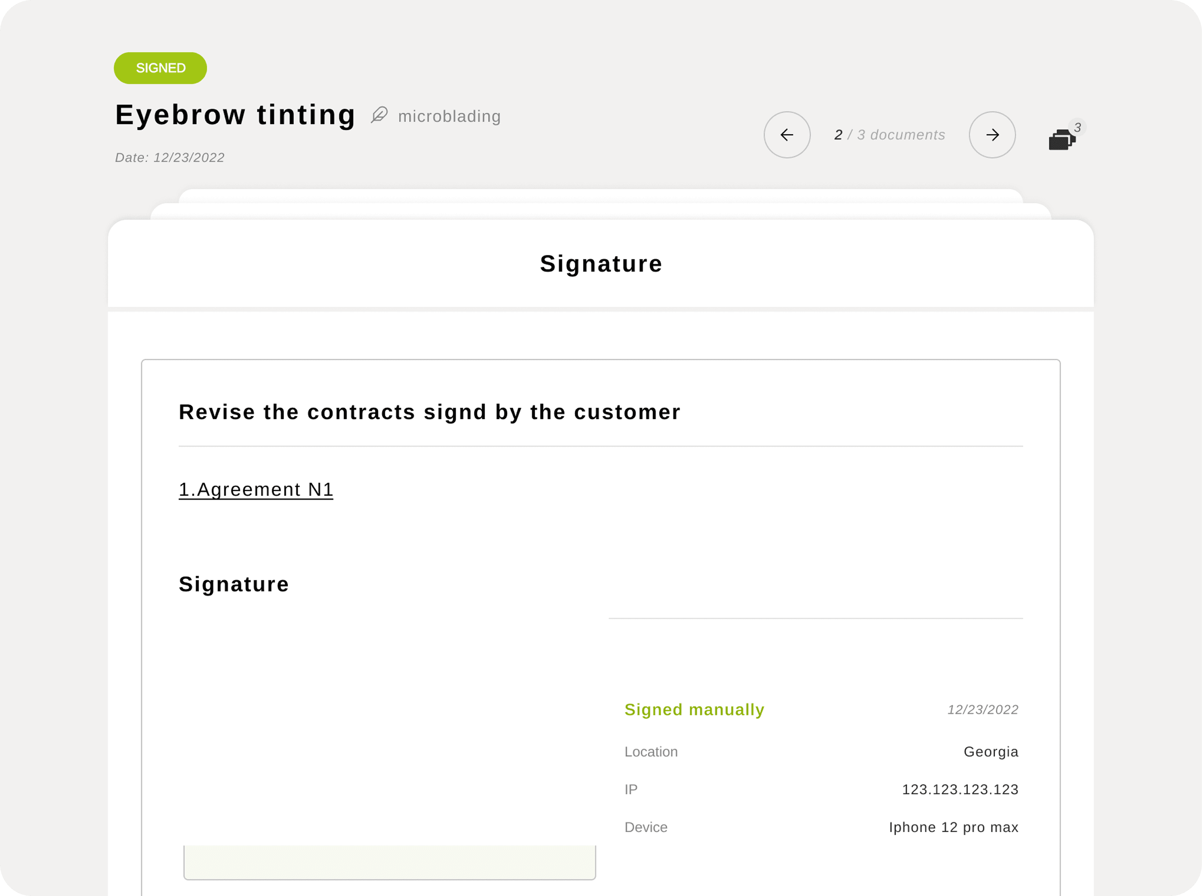Open the stacked documents icon
The height and width of the screenshot is (896, 1202).
1062,139
